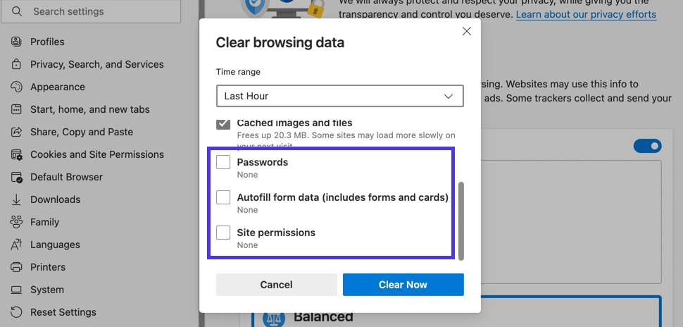Click the Reset Settings icon

[x=16, y=312]
